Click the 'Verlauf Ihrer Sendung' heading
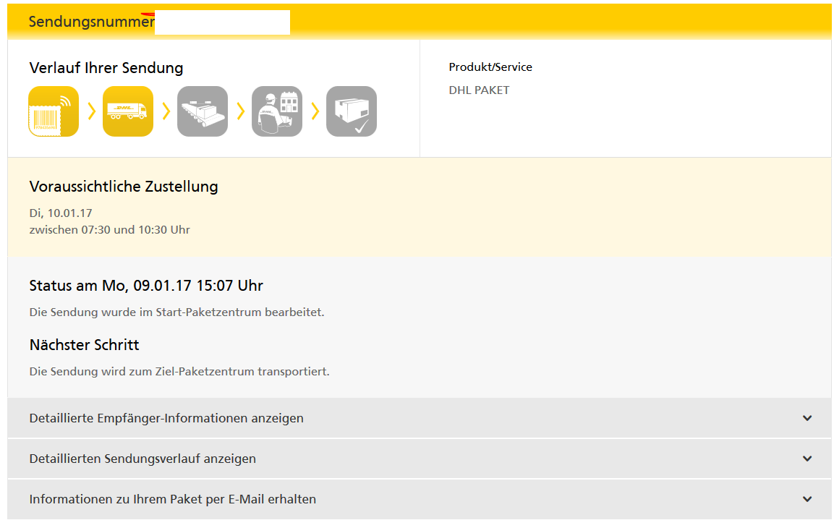834x528 pixels. point(106,68)
